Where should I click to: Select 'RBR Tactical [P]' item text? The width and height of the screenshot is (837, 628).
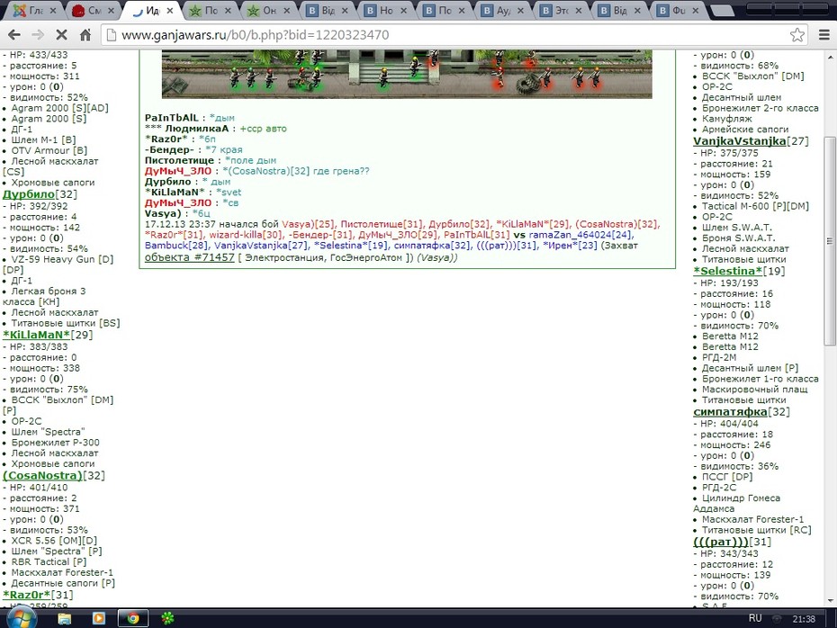point(49,561)
